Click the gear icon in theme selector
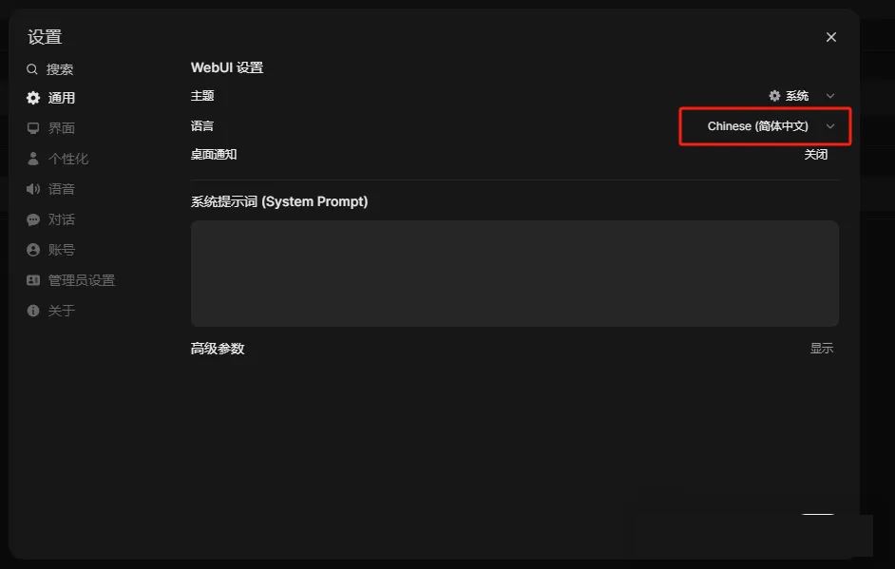The height and width of the screenshot is (569, 895). tap(774, 95)
